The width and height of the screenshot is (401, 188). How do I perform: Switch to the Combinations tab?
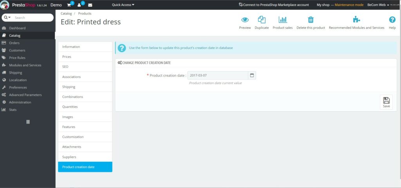(x=85, y=97)
